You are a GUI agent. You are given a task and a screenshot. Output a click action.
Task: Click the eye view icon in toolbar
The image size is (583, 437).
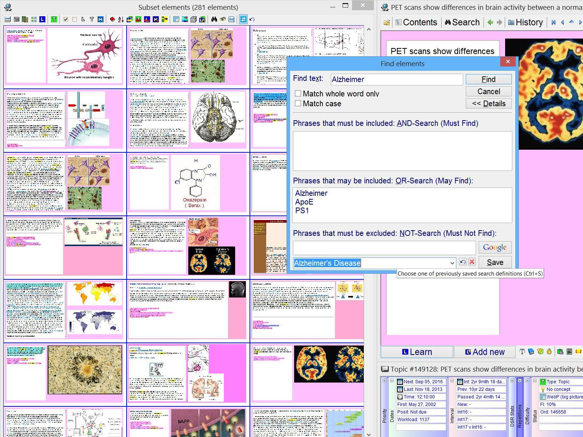pyautogui.click(x=223, y=19)
